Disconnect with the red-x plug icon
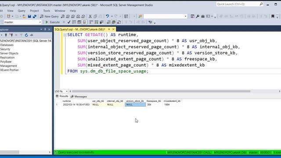 coord(11,35)
